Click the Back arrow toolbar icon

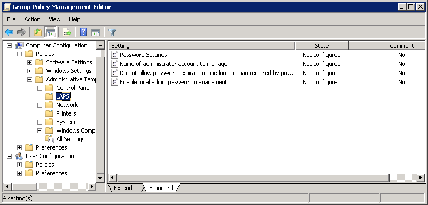9,32
